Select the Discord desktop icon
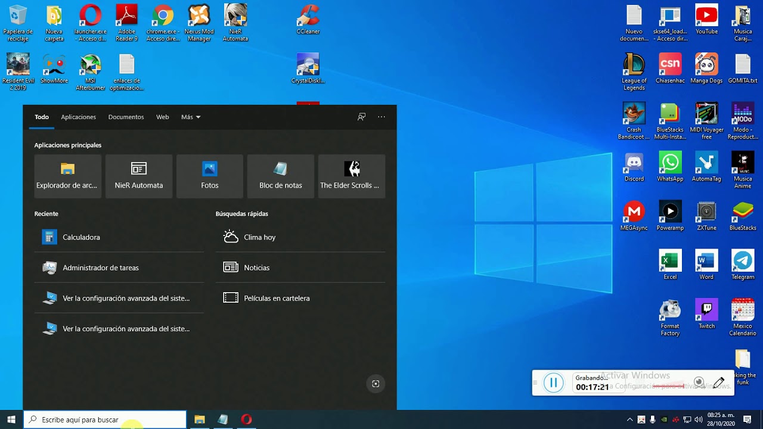 click(x=634, y=167)
